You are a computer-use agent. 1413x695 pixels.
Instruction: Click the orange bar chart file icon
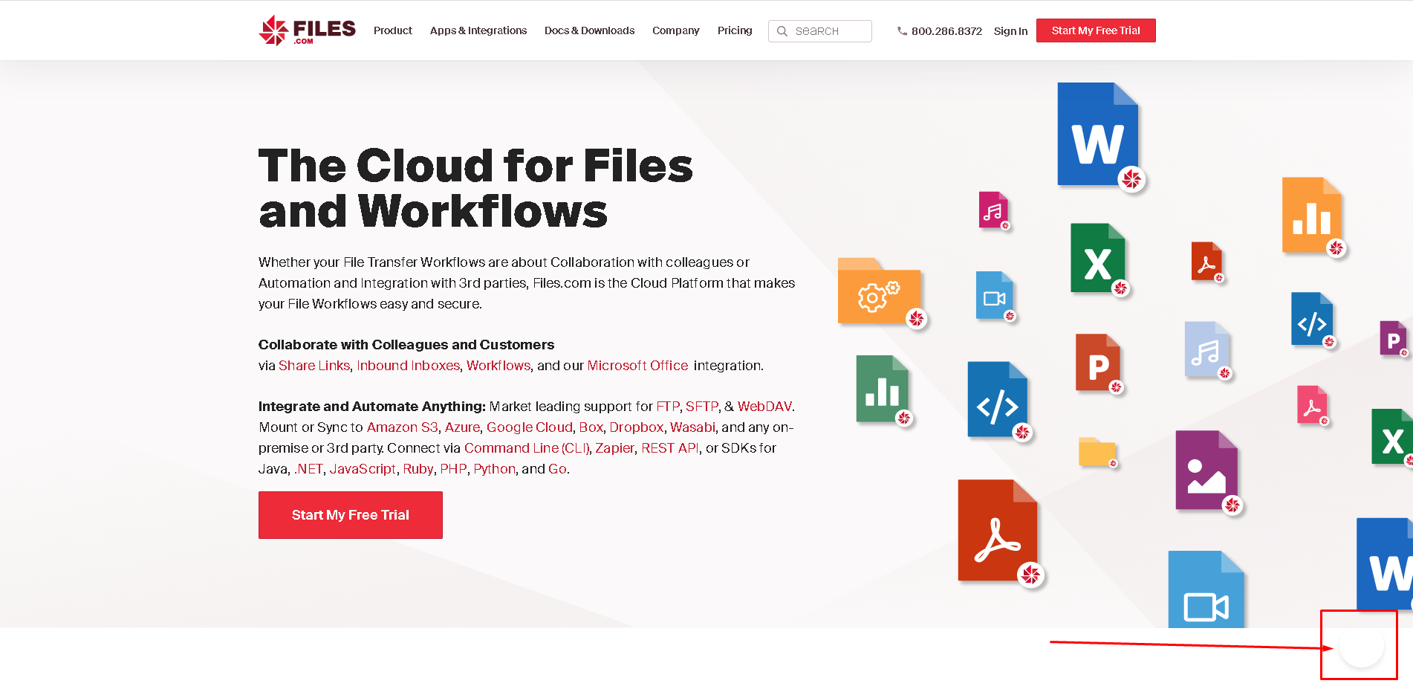(x=1312, y=216)
